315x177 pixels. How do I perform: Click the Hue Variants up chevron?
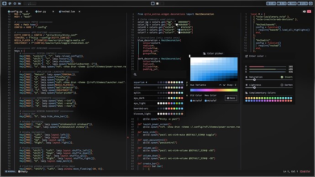coord(220,85)
